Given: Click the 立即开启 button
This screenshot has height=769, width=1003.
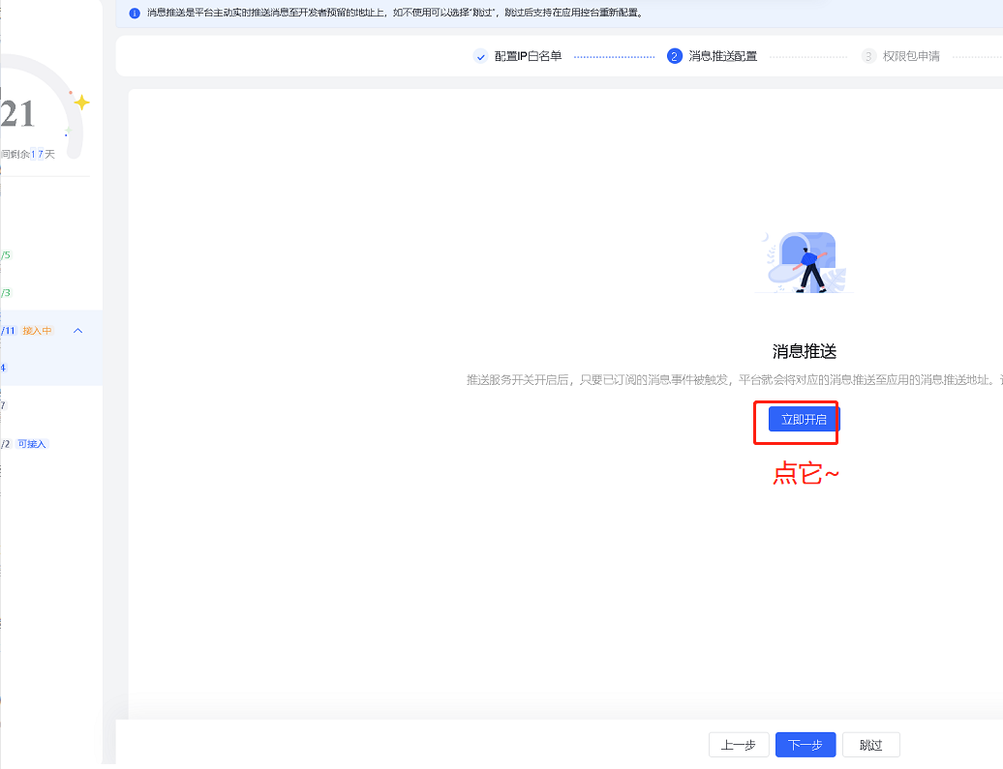Looking at the screenshot, I should click(x=804, y=420).
